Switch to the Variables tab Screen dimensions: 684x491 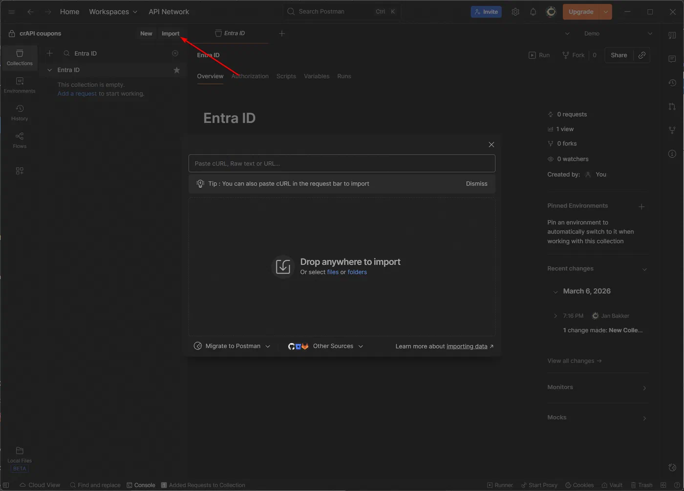click(317, 76)
